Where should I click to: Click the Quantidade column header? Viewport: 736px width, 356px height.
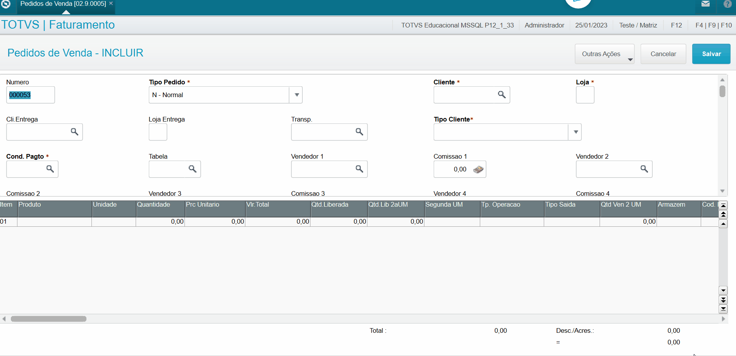(160, 208)
